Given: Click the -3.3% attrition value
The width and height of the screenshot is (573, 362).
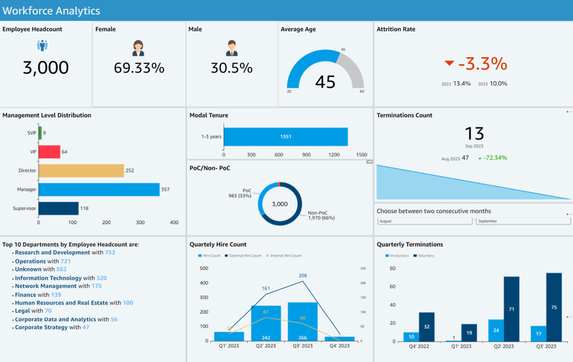Looking at the screenshot, I should click(483, 64).
